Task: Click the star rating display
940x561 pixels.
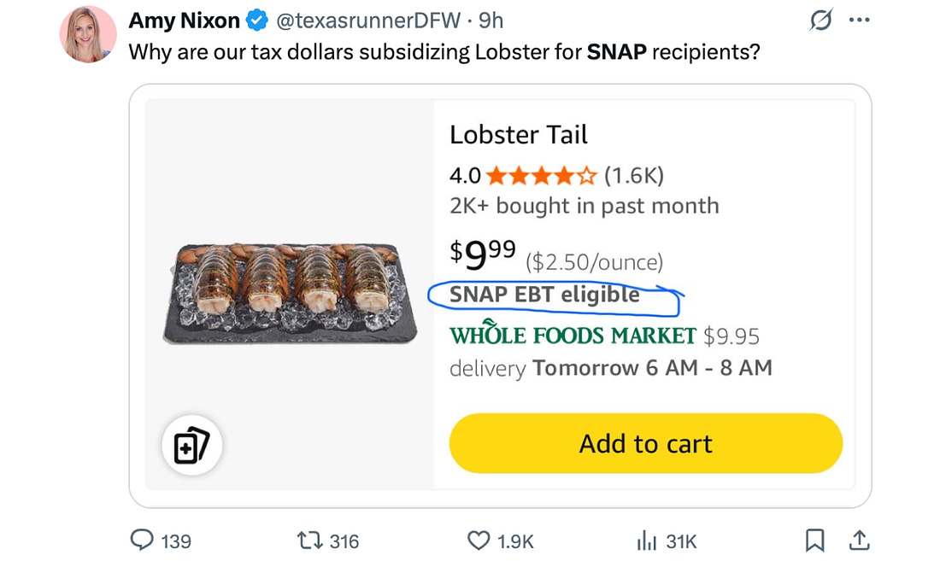Action: (x=541, y=176)
